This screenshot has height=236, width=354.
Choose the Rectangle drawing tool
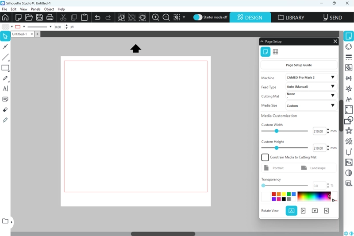tap(5, 68)
